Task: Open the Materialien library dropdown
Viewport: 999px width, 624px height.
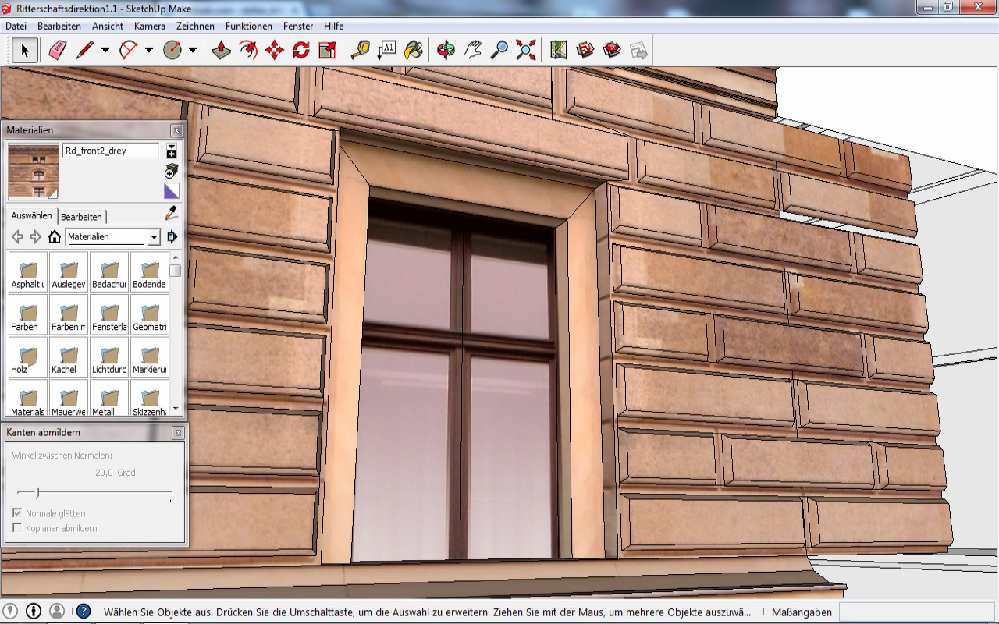Action: (x=154, y=237)
